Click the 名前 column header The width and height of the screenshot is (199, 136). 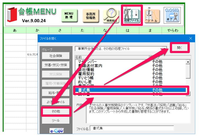click(x=112, y=57)
